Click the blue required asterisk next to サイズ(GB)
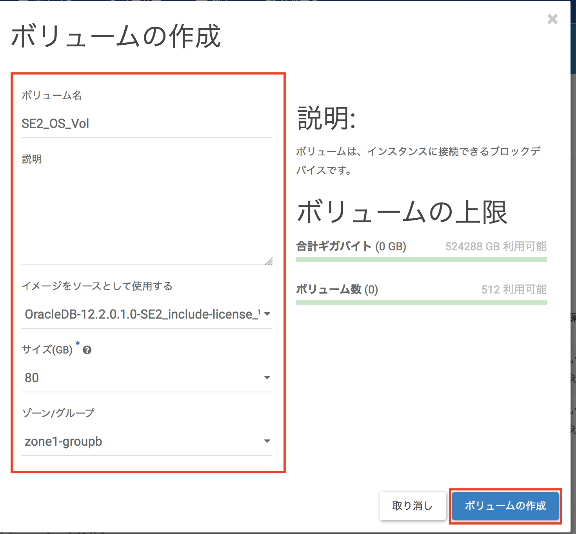 click(78, 344)
